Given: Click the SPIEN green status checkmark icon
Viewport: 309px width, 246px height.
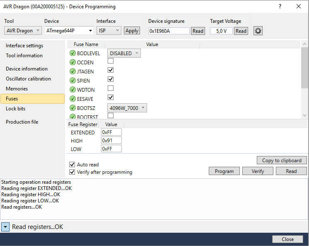Looking at the screenshot, I should (x=72, y=80).
